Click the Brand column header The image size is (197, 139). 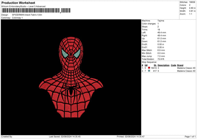pyautogui.click(x=180, y=65)
